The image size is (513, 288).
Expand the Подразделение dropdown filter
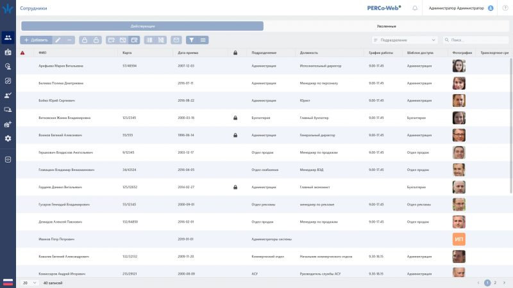pyautogui.click(x=405, y=40)
